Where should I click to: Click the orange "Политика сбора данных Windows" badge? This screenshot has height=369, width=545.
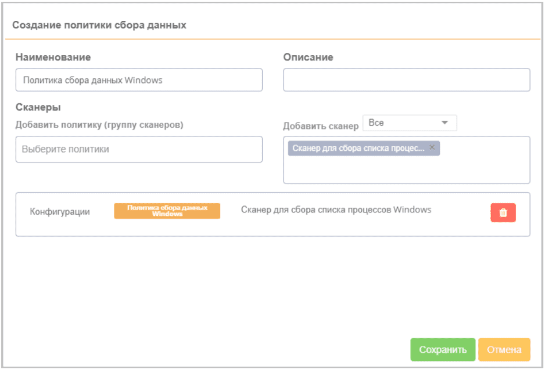point(167,211)
